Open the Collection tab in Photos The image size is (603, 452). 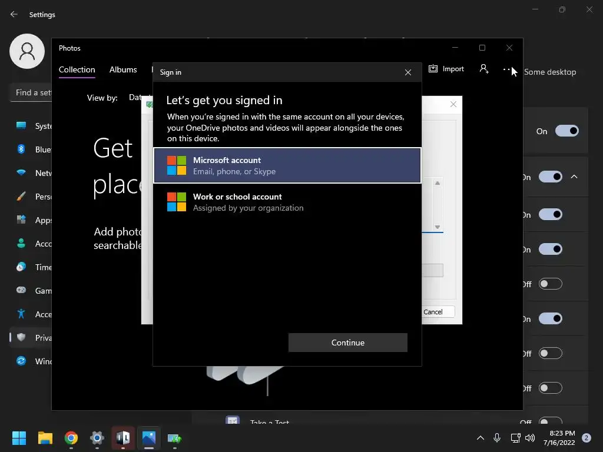pyautogui.click(x=77, y=69)
